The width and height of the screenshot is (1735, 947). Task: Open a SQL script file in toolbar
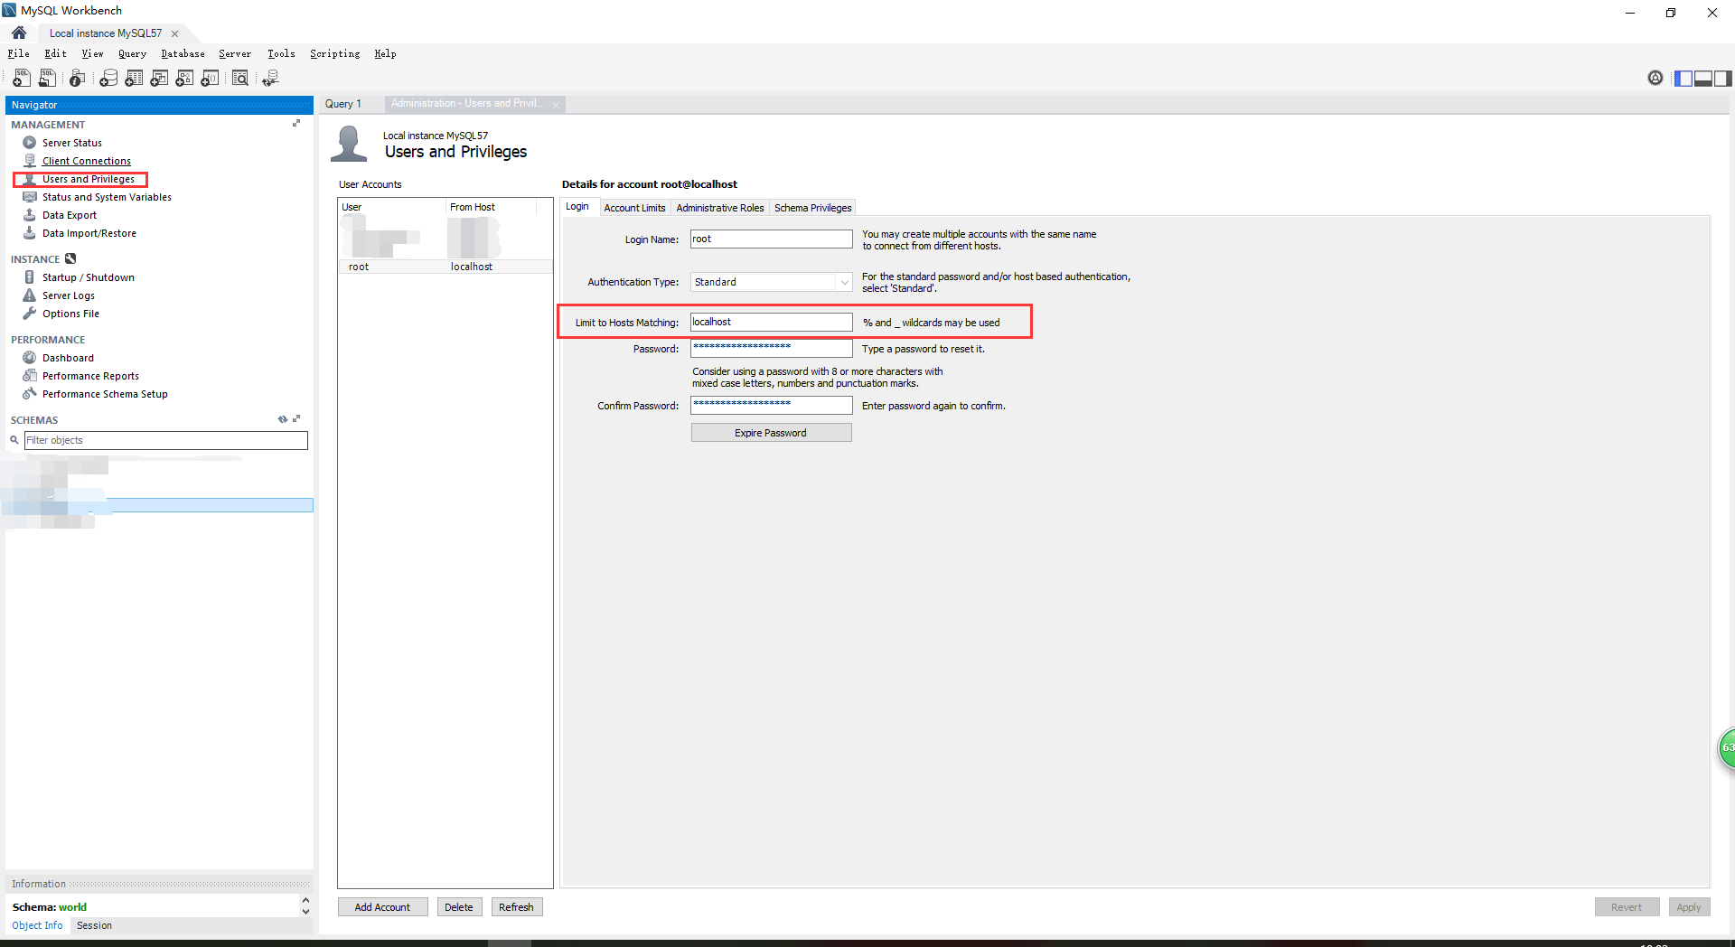tap(47, 79)
